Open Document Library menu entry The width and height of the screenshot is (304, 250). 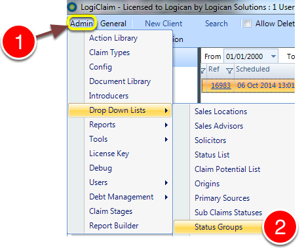pos(120,81)
